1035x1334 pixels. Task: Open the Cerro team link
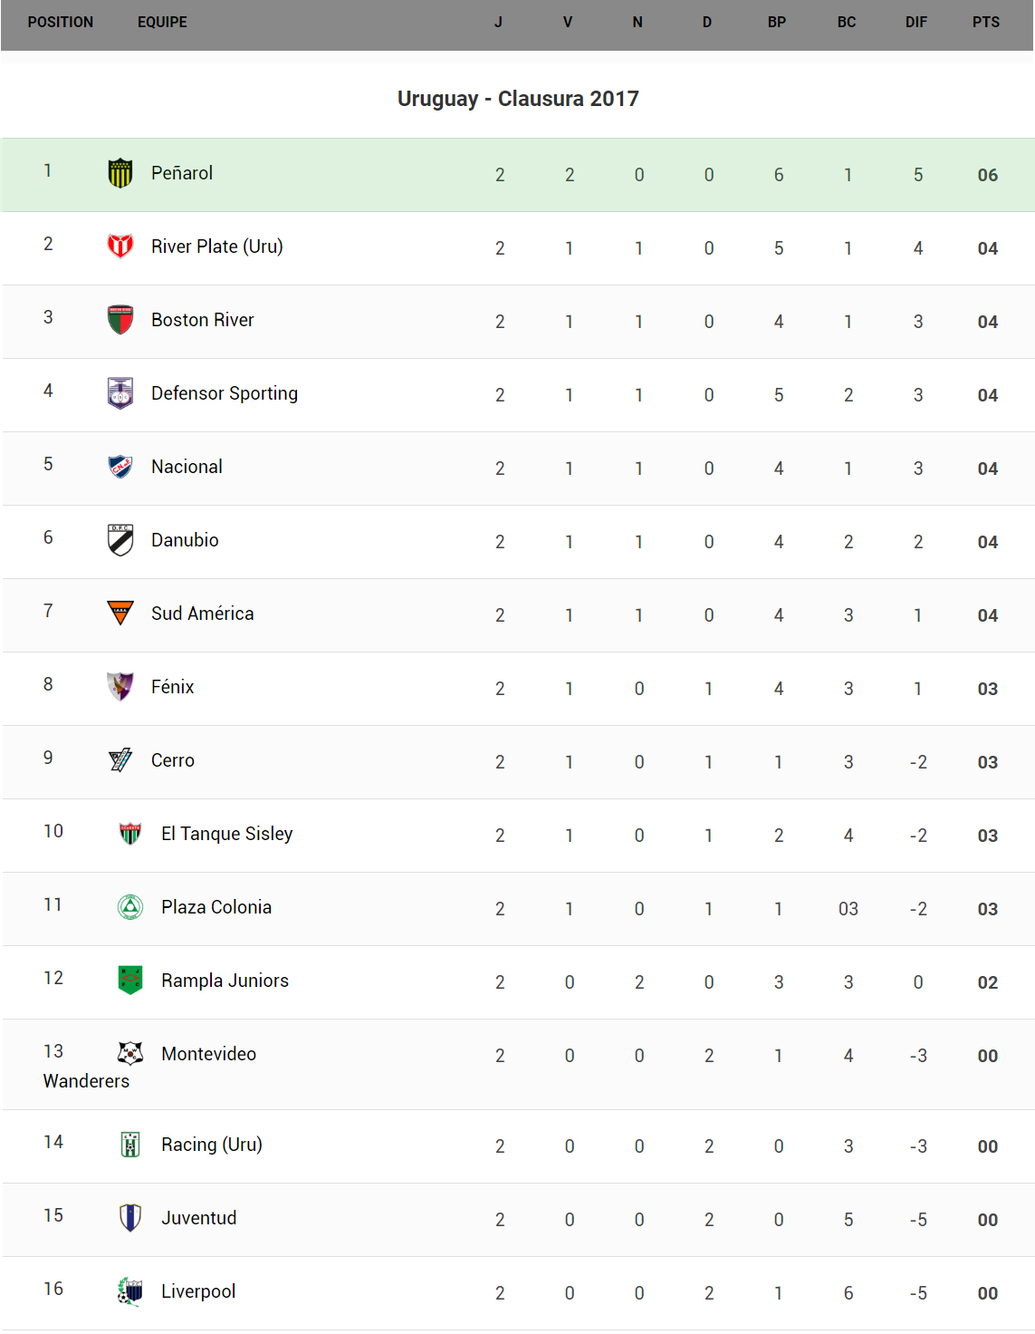click(172, 760)
